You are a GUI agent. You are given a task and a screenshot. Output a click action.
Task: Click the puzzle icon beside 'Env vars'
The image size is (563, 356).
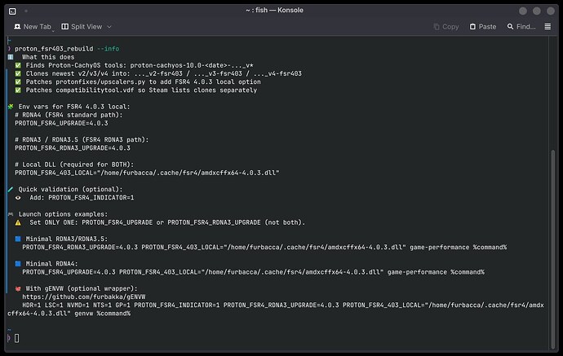pyautogui.click(x=11, y=107)
